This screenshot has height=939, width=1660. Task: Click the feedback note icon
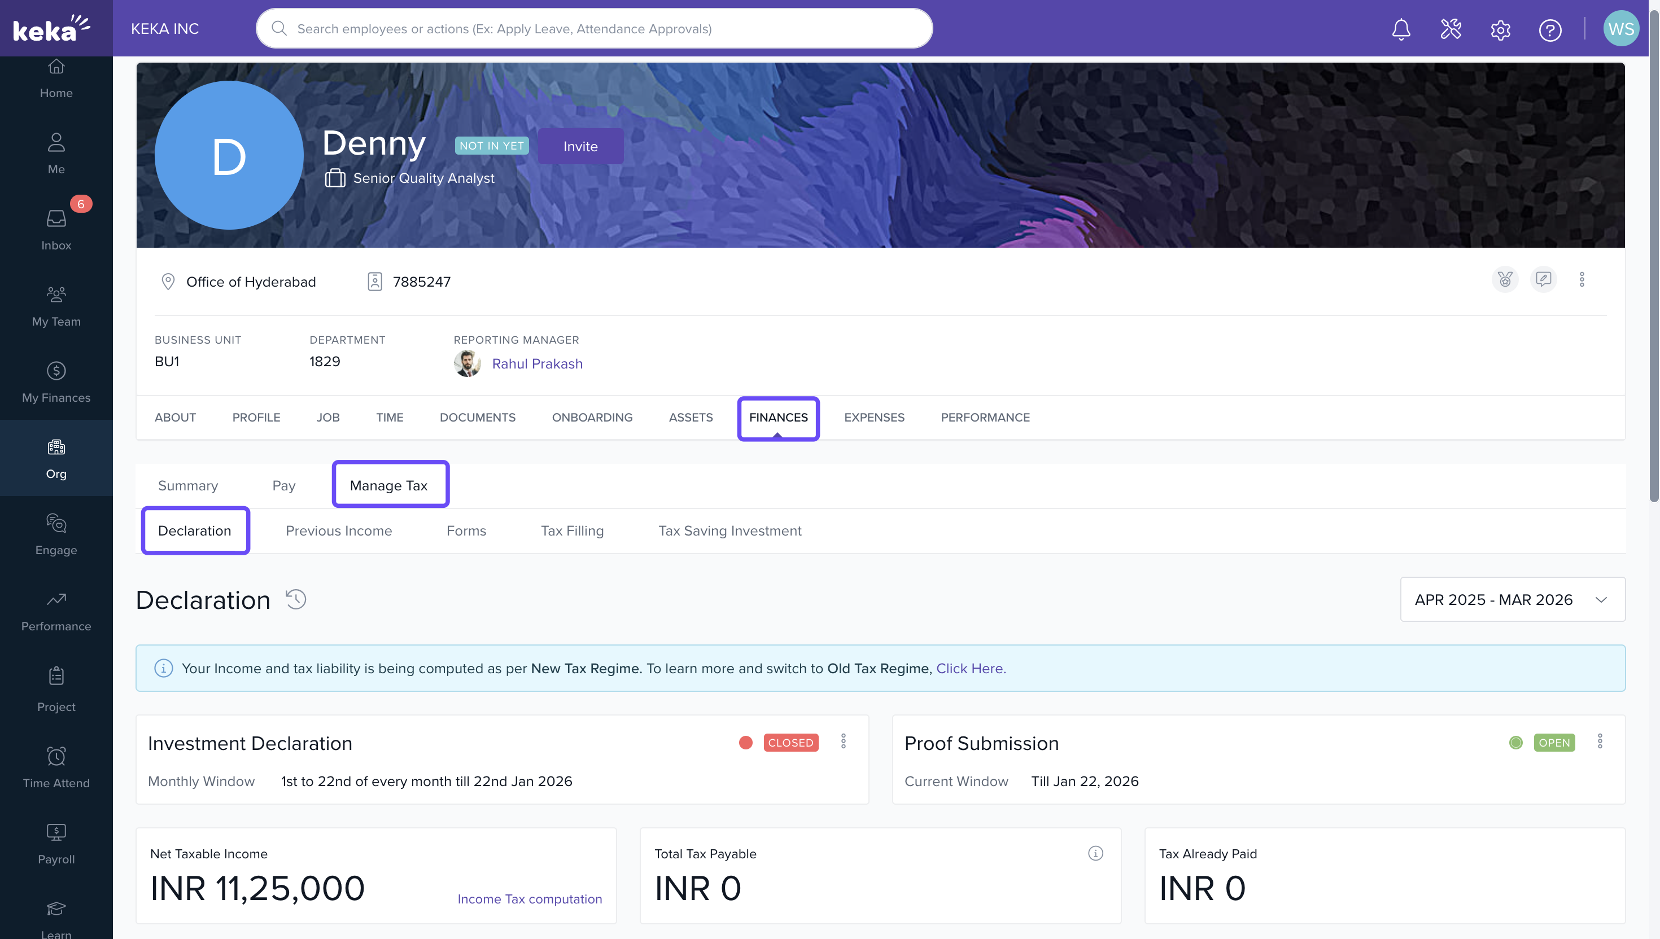[1543, 279]
